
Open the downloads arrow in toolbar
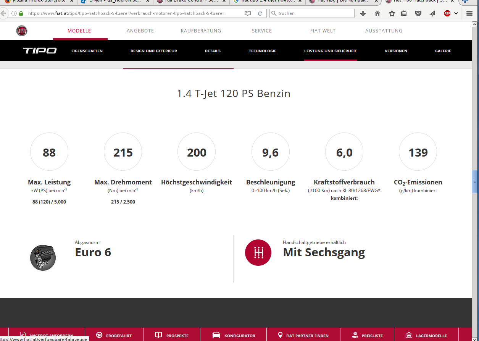tap(363, 13)
